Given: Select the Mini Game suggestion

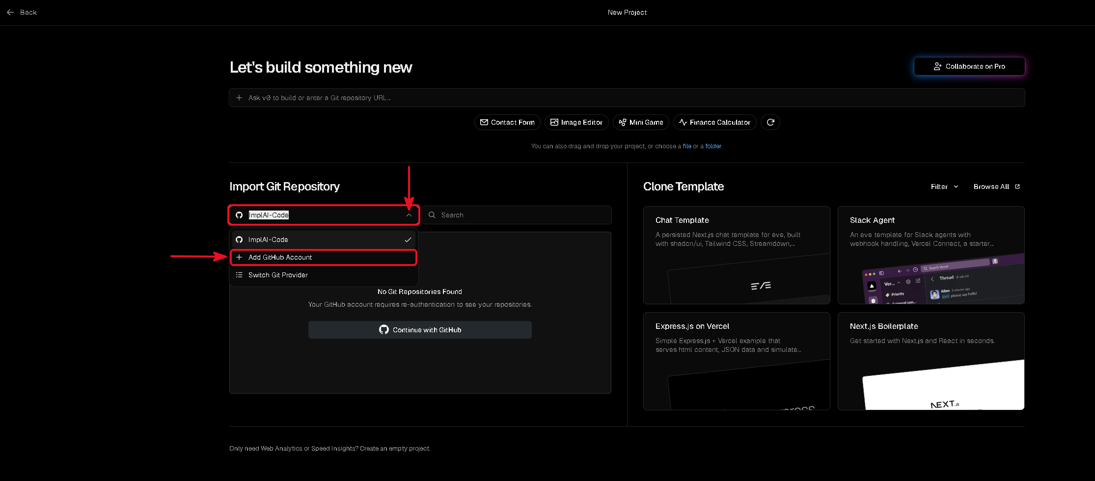Looking at the screenshot, I should click(x=641, y=122).
